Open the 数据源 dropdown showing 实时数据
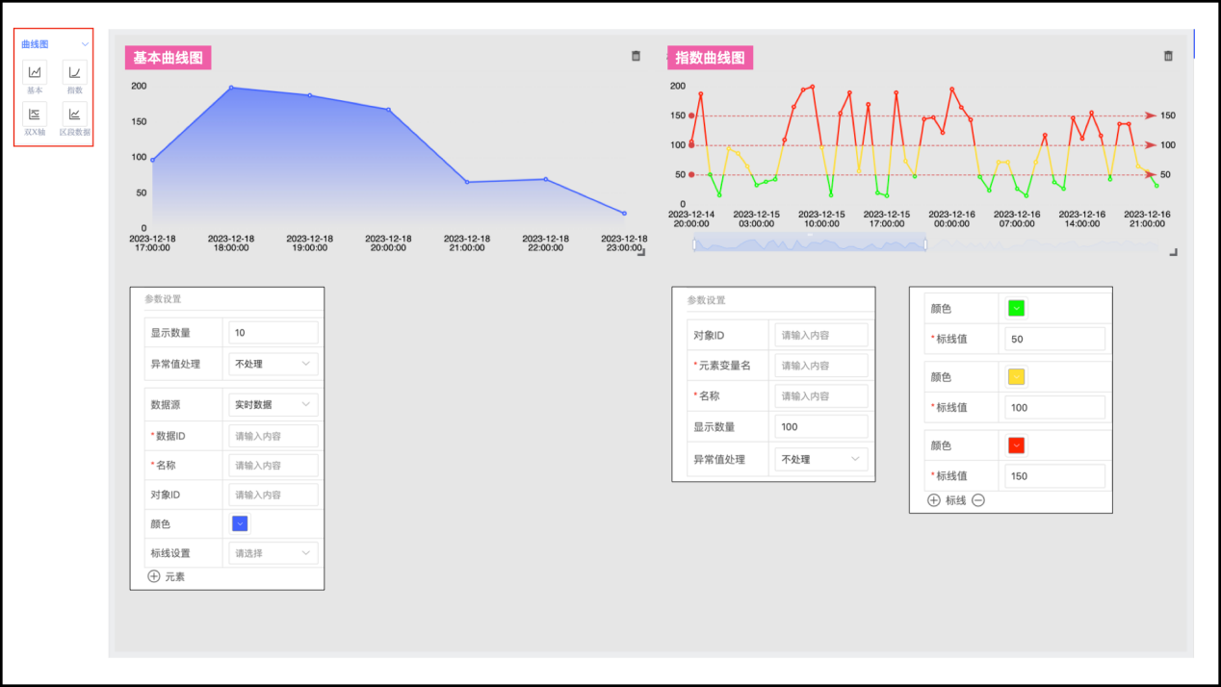Viewport: 1221px width, 687px height. pyautogui.click(x=273, y=405)
